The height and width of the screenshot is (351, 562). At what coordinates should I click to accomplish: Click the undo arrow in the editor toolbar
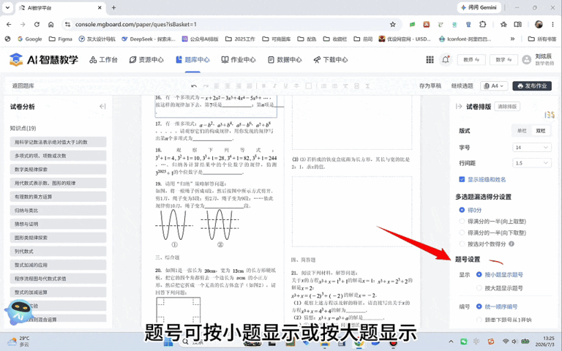tap(194, 86)
